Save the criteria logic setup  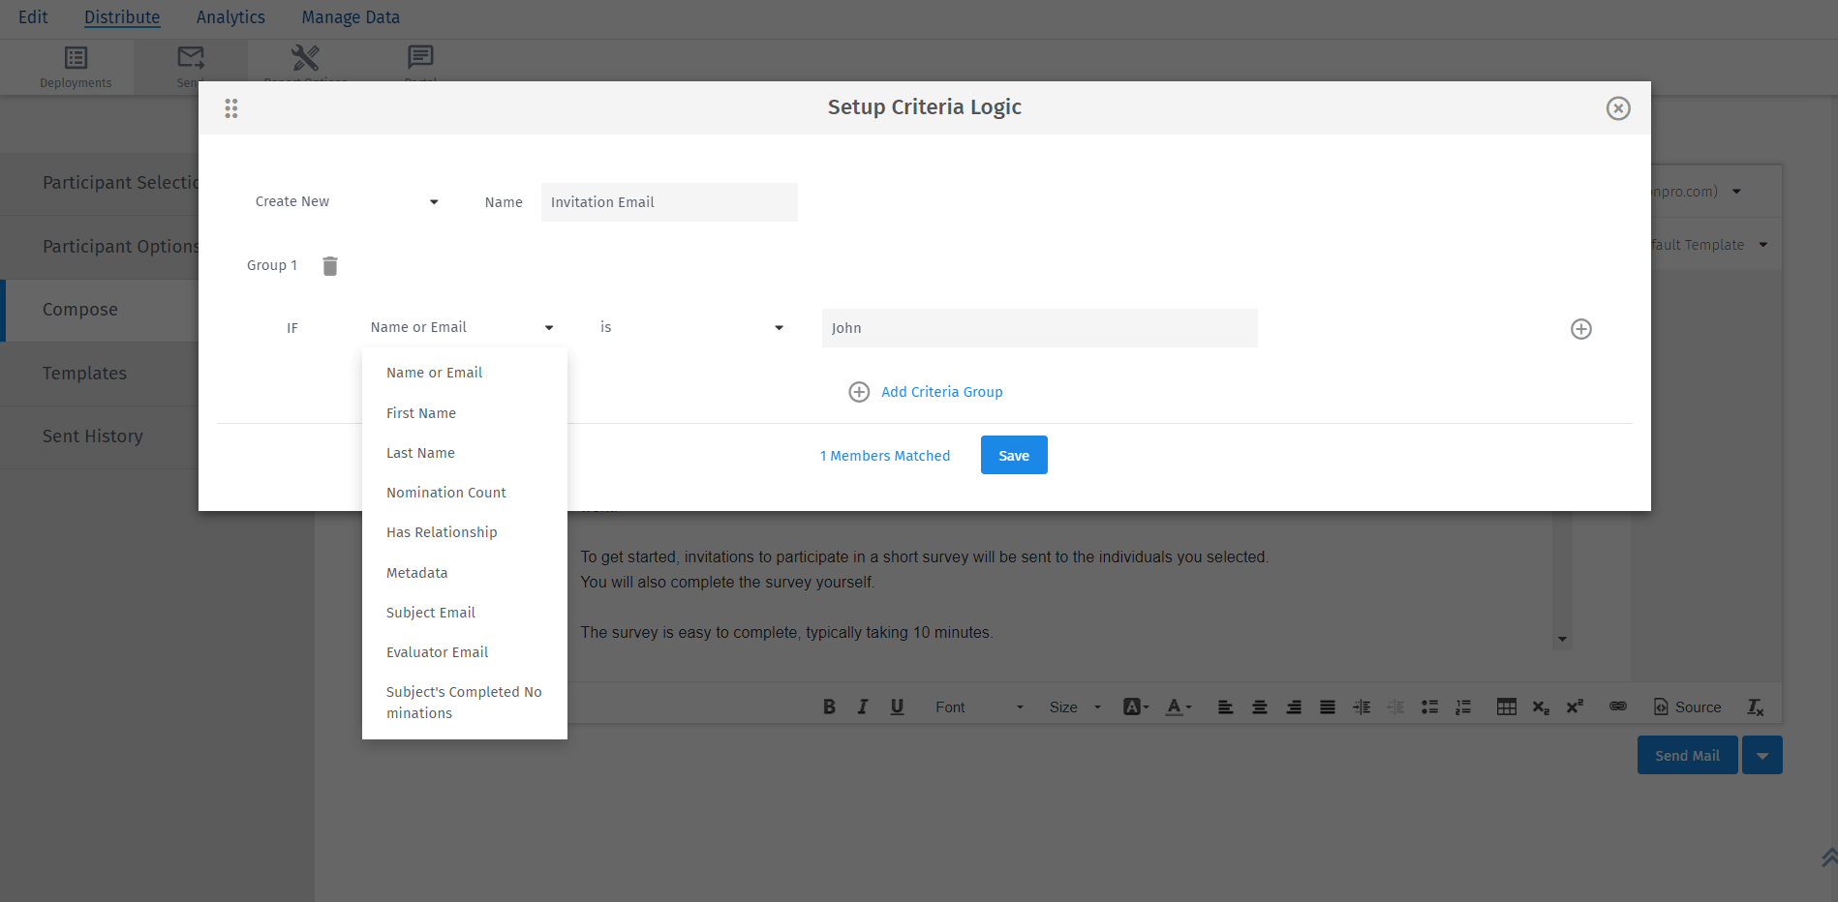tap(1013, 455)
